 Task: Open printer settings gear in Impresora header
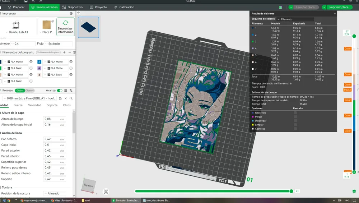pyautogui.click(x=71, y=14)
